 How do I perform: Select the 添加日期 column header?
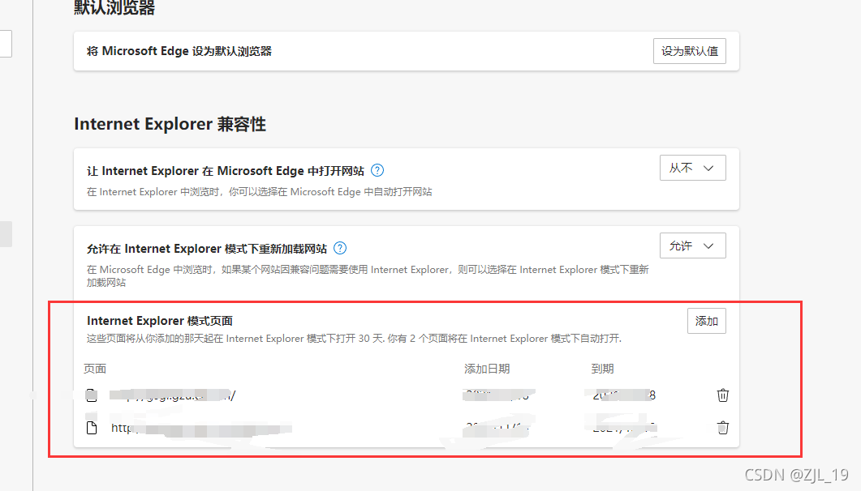(x=487, y=369)
